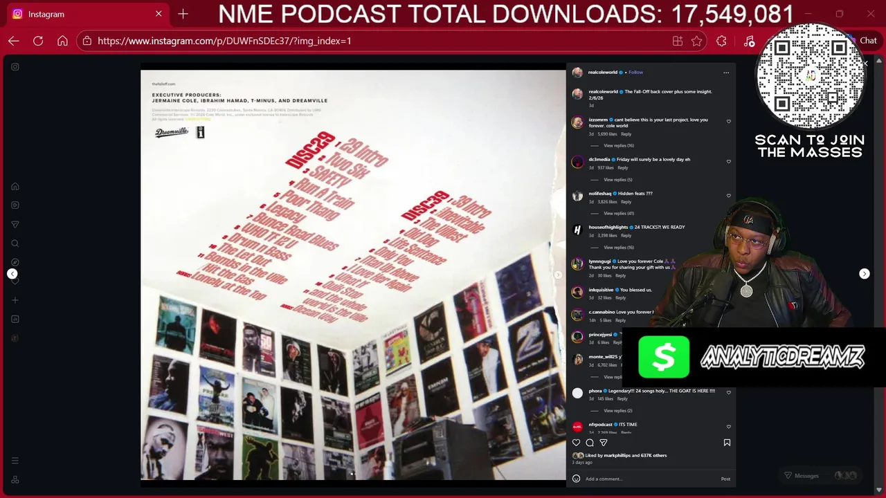Reply to dc3media's comment
Image resolution: width=886 pixels, height=498 pixels.
tap(622, 167)
